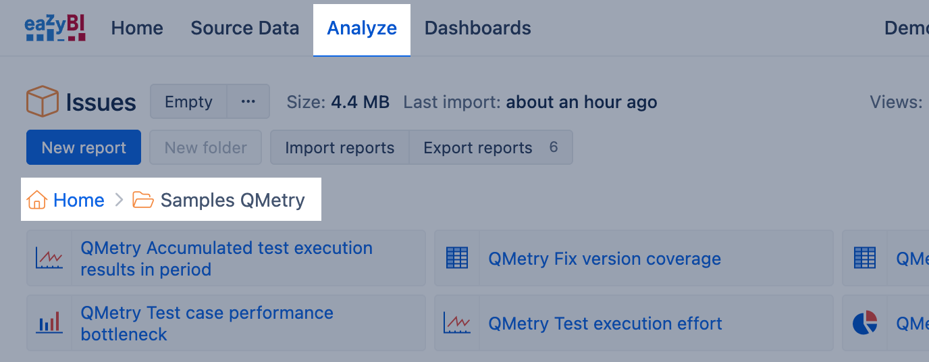The width and height of the screenshot is (929, 362).
Task: Click line chart icon of Accumulated test execution report
Action: tap(49, 259)
